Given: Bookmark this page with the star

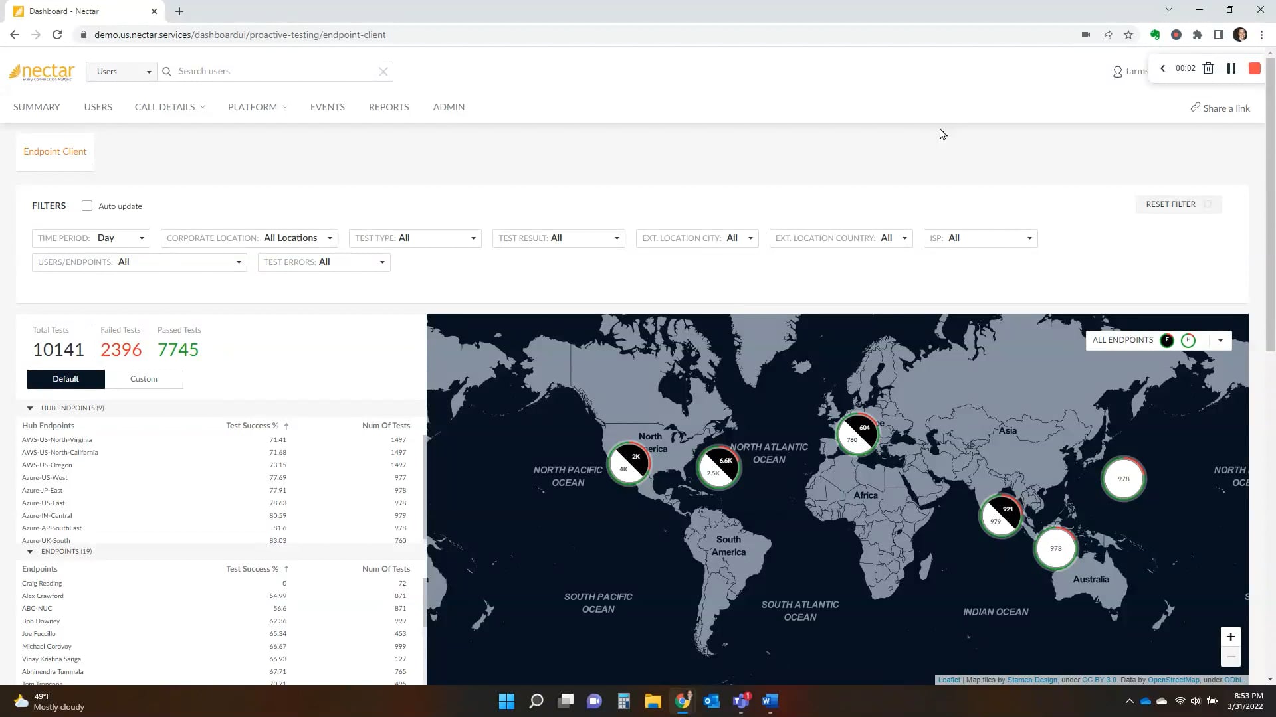Looking at the screenshot, I should 1128,35.
